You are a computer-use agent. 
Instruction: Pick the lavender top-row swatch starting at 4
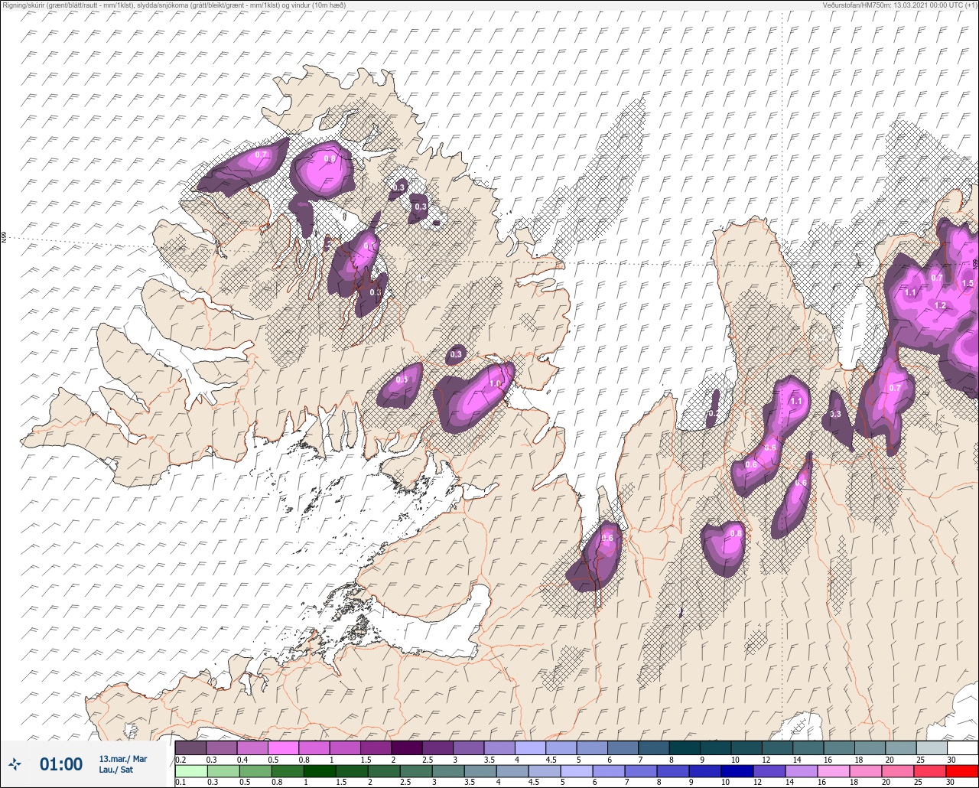(x=530, y=747)
